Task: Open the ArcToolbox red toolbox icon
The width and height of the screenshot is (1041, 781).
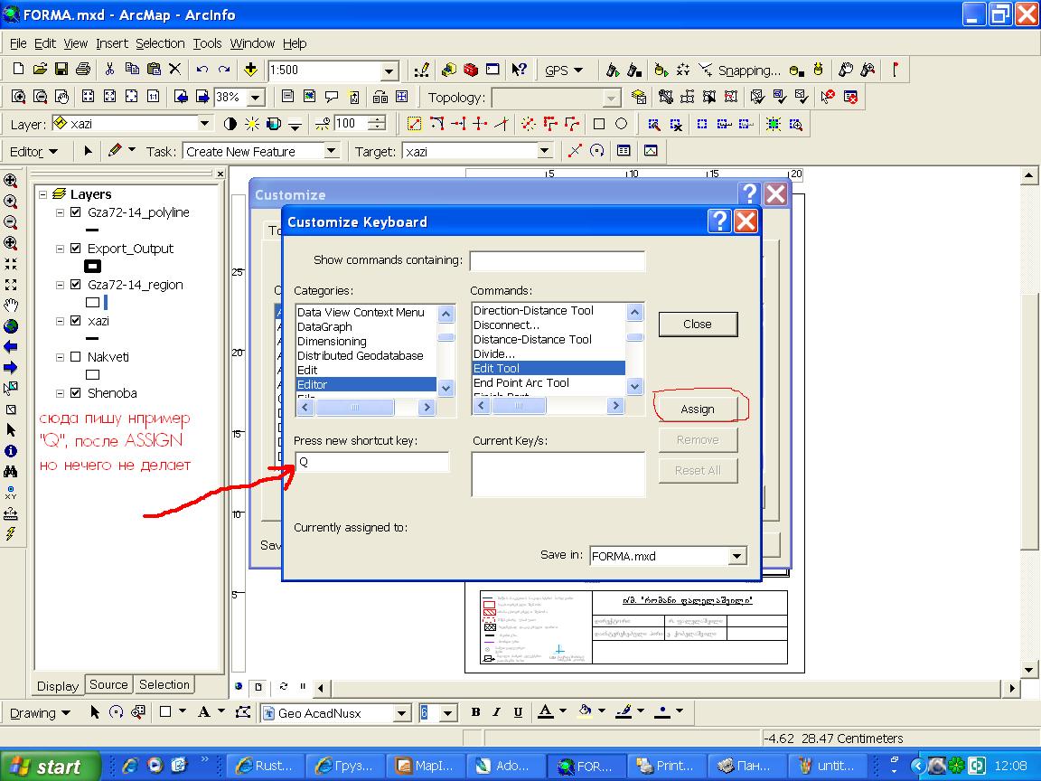Action: (x=471, y=70)
